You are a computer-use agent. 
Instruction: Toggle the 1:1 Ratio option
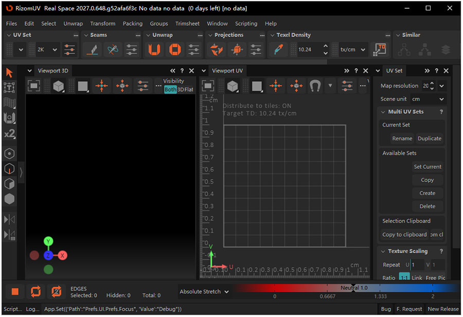pyautogui.click(x=404, y=278)
